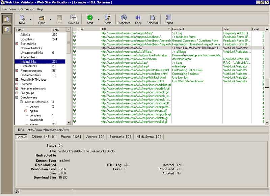This screenshot has height=196, width=270.
Task: Click the link list vertical scrollbar thumb
Action: click(x=267, y=83)
